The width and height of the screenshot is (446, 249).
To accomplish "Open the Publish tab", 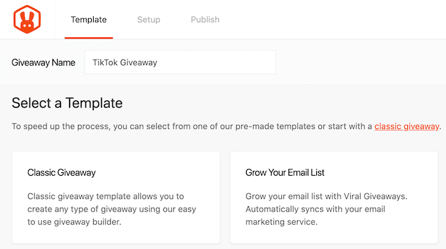I will pos(205,20).
